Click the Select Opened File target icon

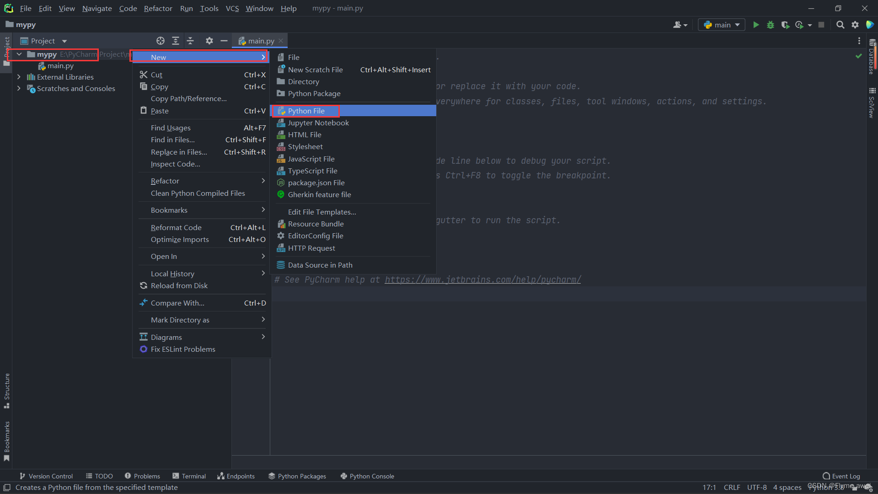tap(160, 41)
